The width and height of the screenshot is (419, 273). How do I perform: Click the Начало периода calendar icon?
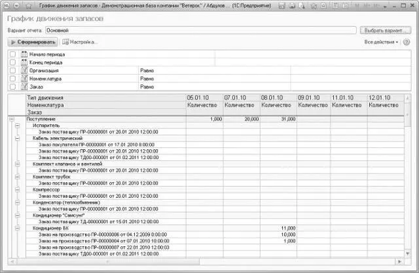point(24,54)
